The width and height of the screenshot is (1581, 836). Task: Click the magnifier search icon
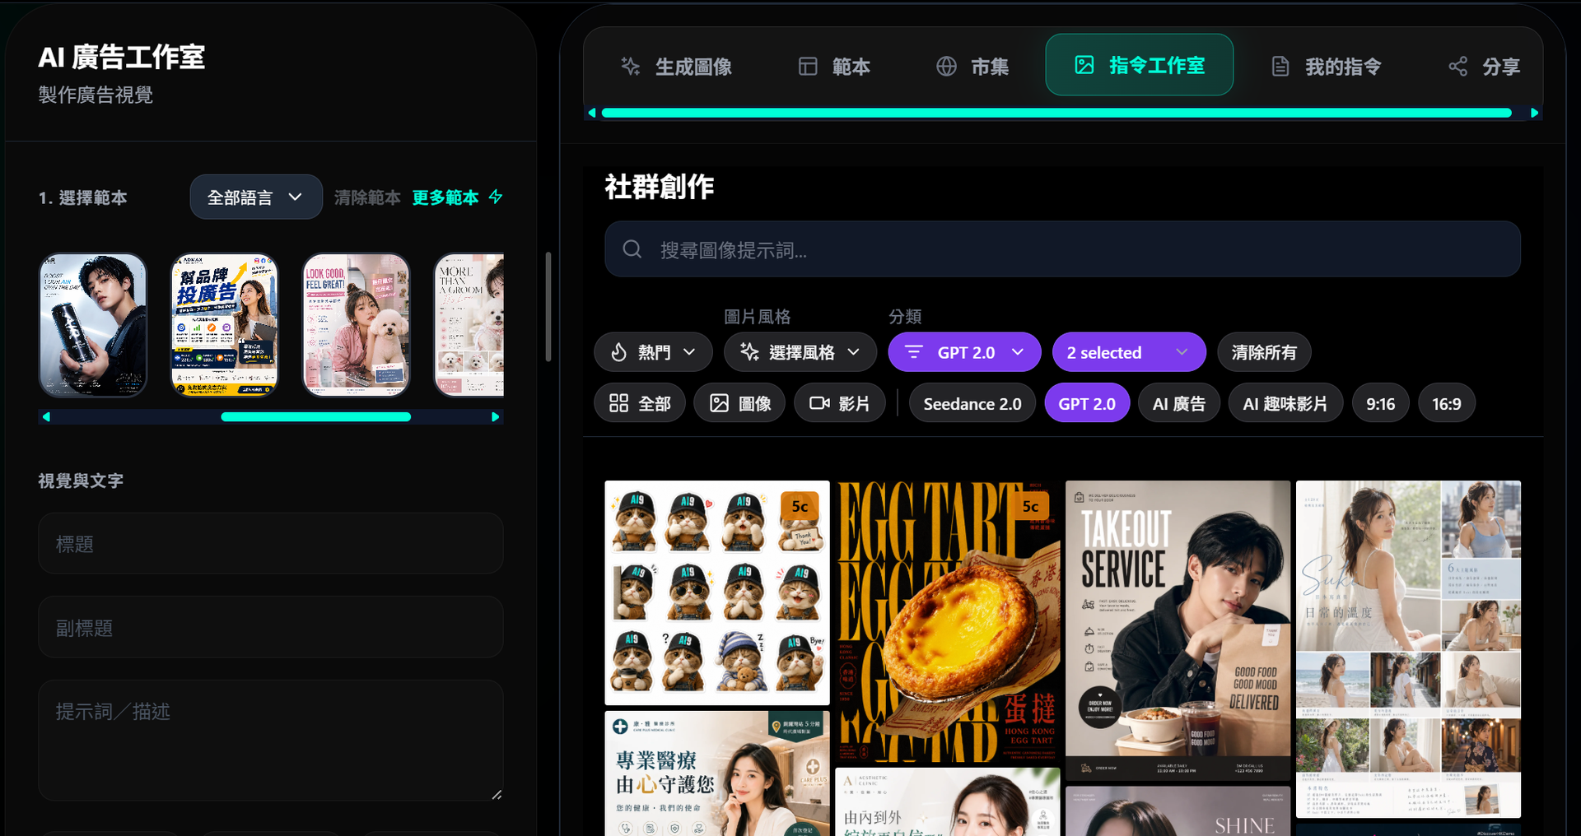(x=632, y=249)
